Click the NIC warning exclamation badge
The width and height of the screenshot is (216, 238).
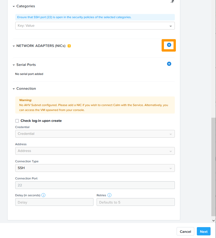point(69,46)
